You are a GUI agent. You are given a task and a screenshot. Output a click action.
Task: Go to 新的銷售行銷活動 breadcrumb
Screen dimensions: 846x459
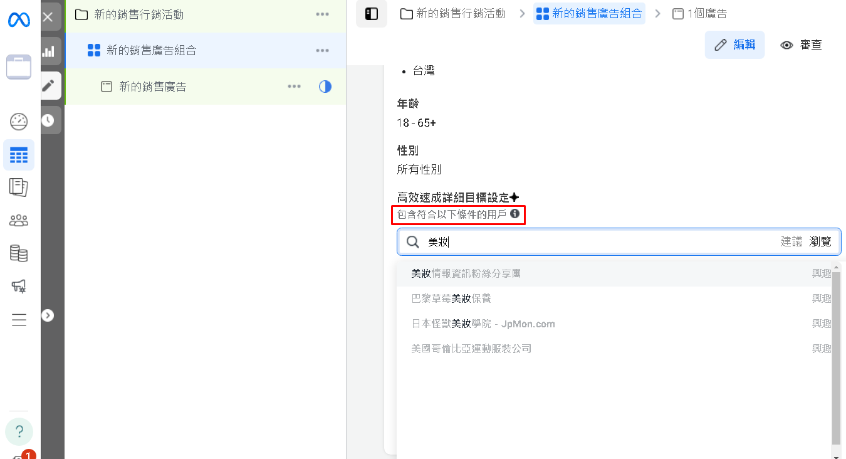coord(453,13)
